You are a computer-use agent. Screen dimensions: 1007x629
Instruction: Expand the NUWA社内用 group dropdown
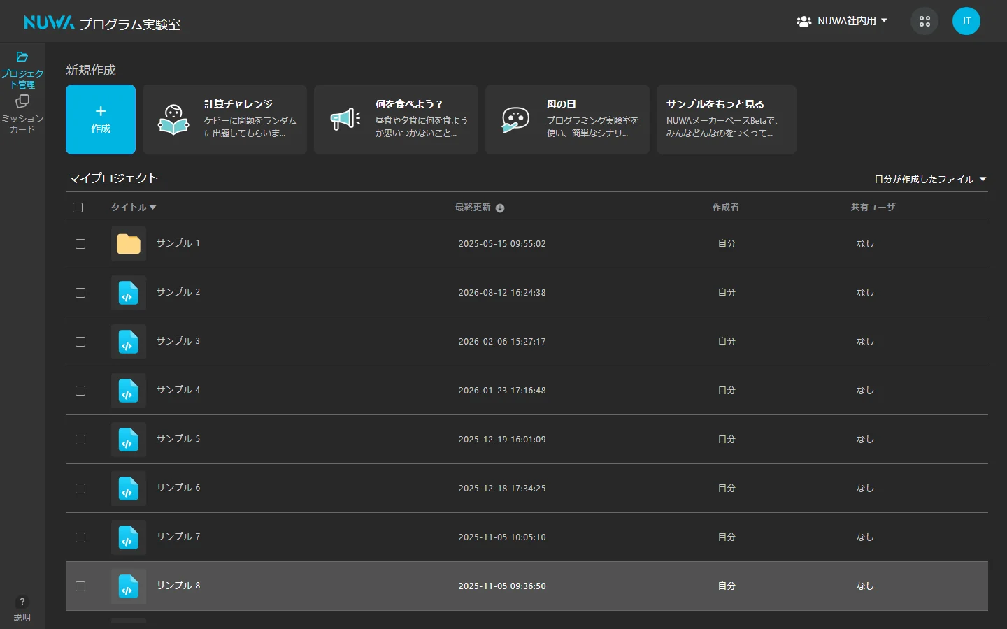[842, 21]
